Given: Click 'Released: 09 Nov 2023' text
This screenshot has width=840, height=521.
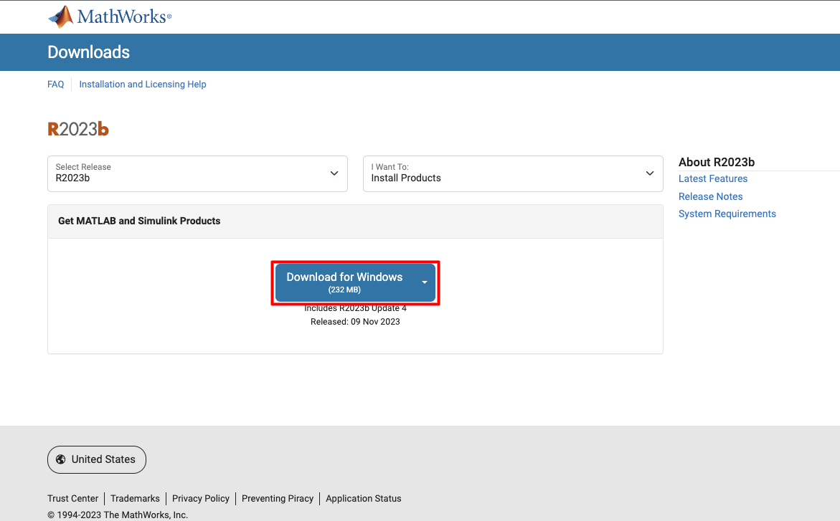Looking at the screenshot, I should click(355, 322).
